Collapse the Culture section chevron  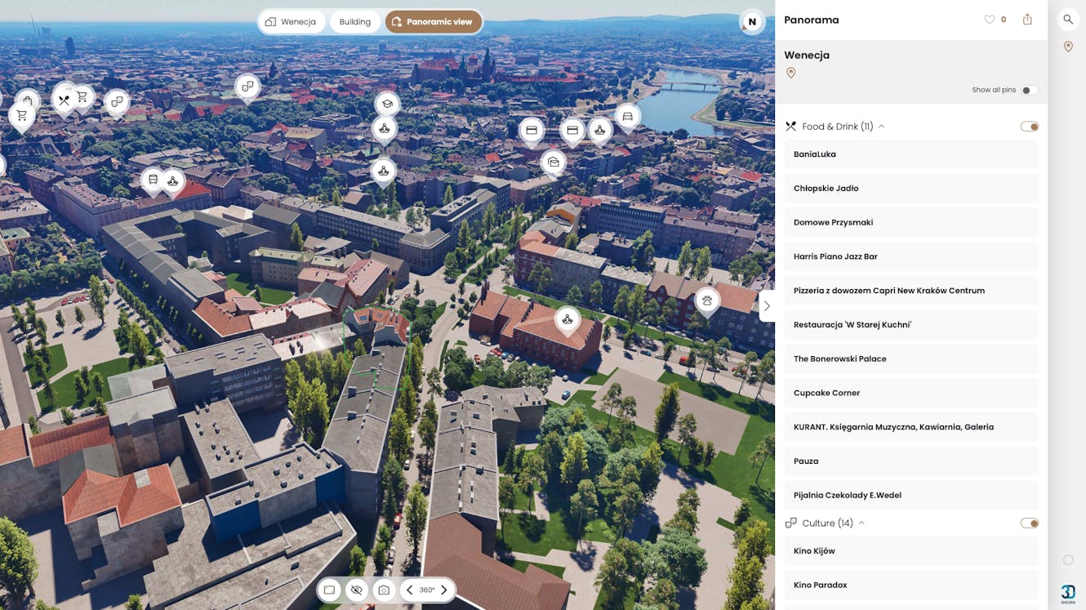[x=861, y=523]
